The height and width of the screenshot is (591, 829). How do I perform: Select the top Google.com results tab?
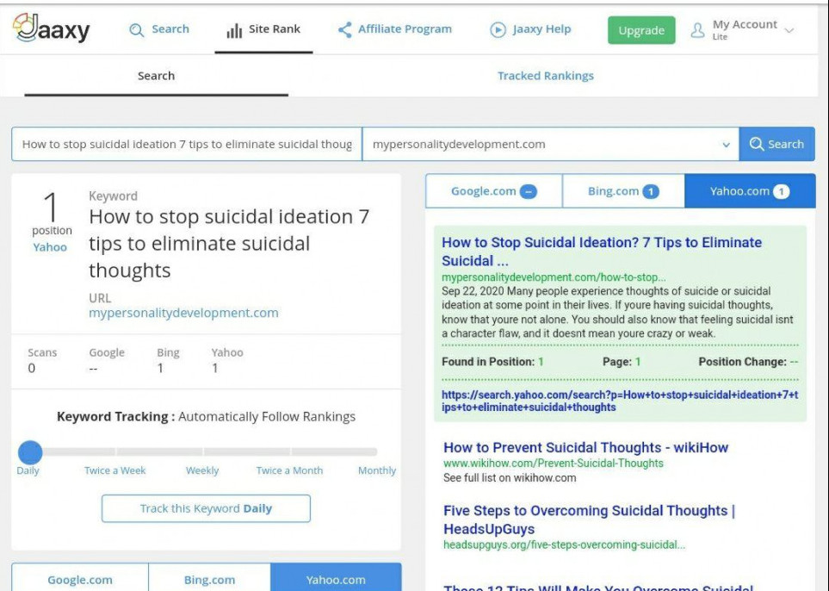coord(494,191)
